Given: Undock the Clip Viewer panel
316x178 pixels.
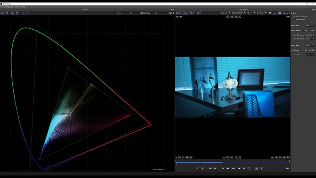Looking at the screenshot, I should 312,10.
